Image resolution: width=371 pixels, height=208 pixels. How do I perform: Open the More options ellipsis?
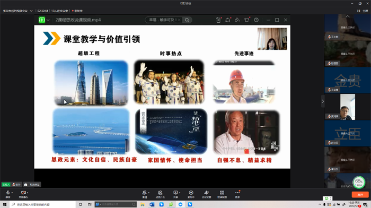click(x=237, y=194)
